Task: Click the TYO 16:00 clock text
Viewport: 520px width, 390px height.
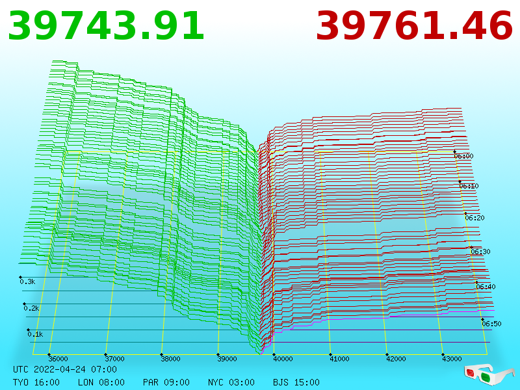Action: [x=36, y=382]
